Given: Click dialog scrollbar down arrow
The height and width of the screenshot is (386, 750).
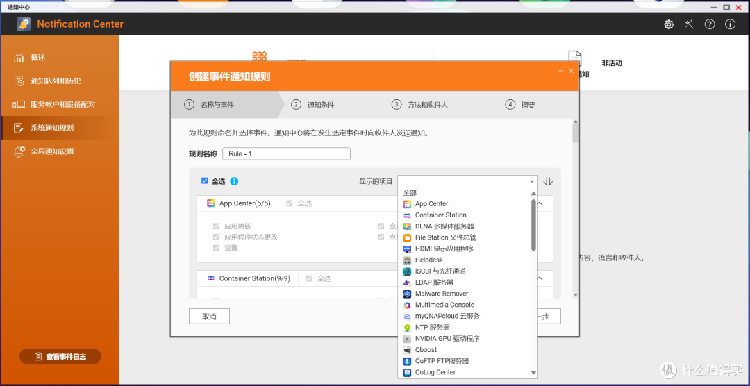Looking at the screenshot, I should tap(576, 295).
